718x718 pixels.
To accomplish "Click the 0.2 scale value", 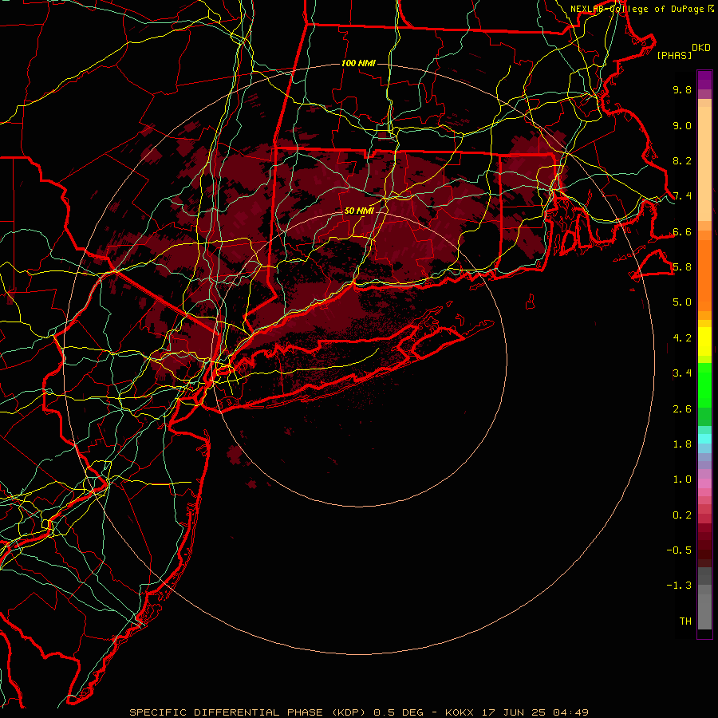I will (682, 515).
